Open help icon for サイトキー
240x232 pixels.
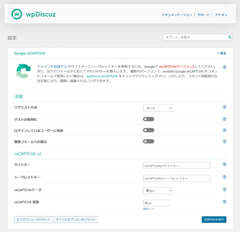point(225,164)
